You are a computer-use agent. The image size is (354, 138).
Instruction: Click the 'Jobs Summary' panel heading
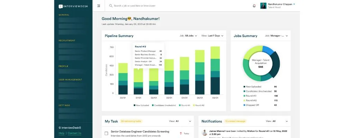pyautogui.click(x=245, y=36)
